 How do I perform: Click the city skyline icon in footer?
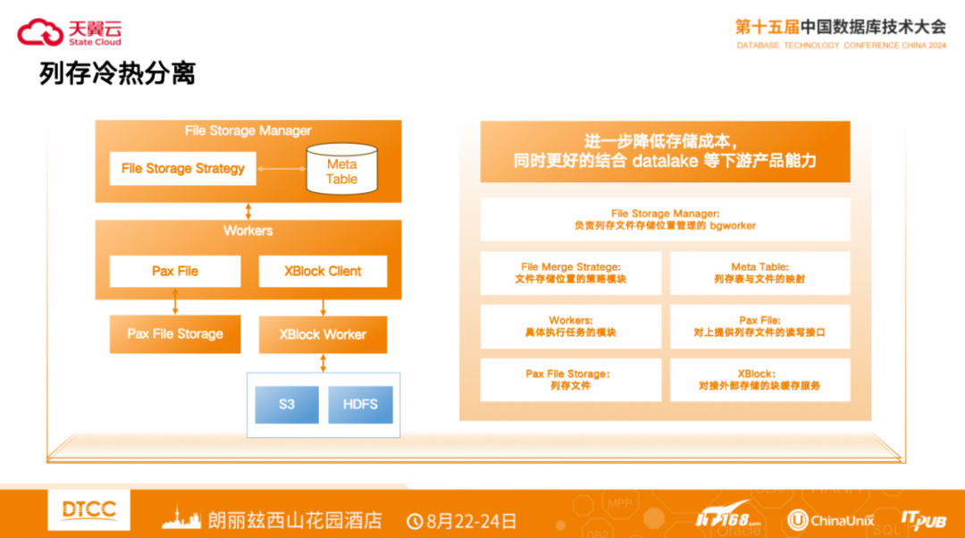pos(181,518)
